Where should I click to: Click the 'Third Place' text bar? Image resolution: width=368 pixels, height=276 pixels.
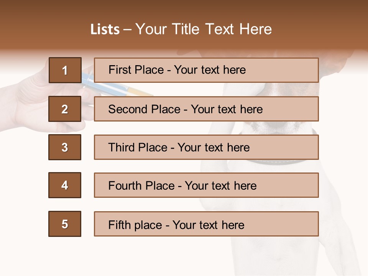(x=206, y=147)
